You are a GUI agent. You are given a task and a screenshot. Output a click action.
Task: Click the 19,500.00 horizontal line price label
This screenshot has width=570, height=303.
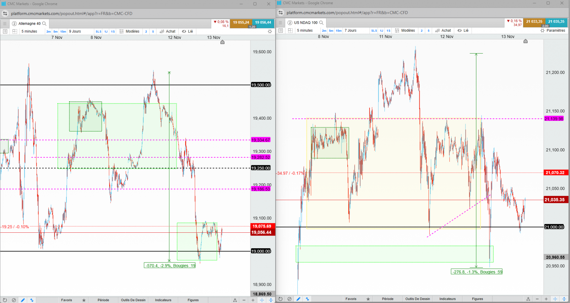tap(261, 85)
